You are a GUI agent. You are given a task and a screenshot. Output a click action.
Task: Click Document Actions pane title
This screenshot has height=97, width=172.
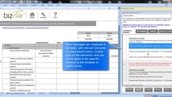tap(127, 8)
